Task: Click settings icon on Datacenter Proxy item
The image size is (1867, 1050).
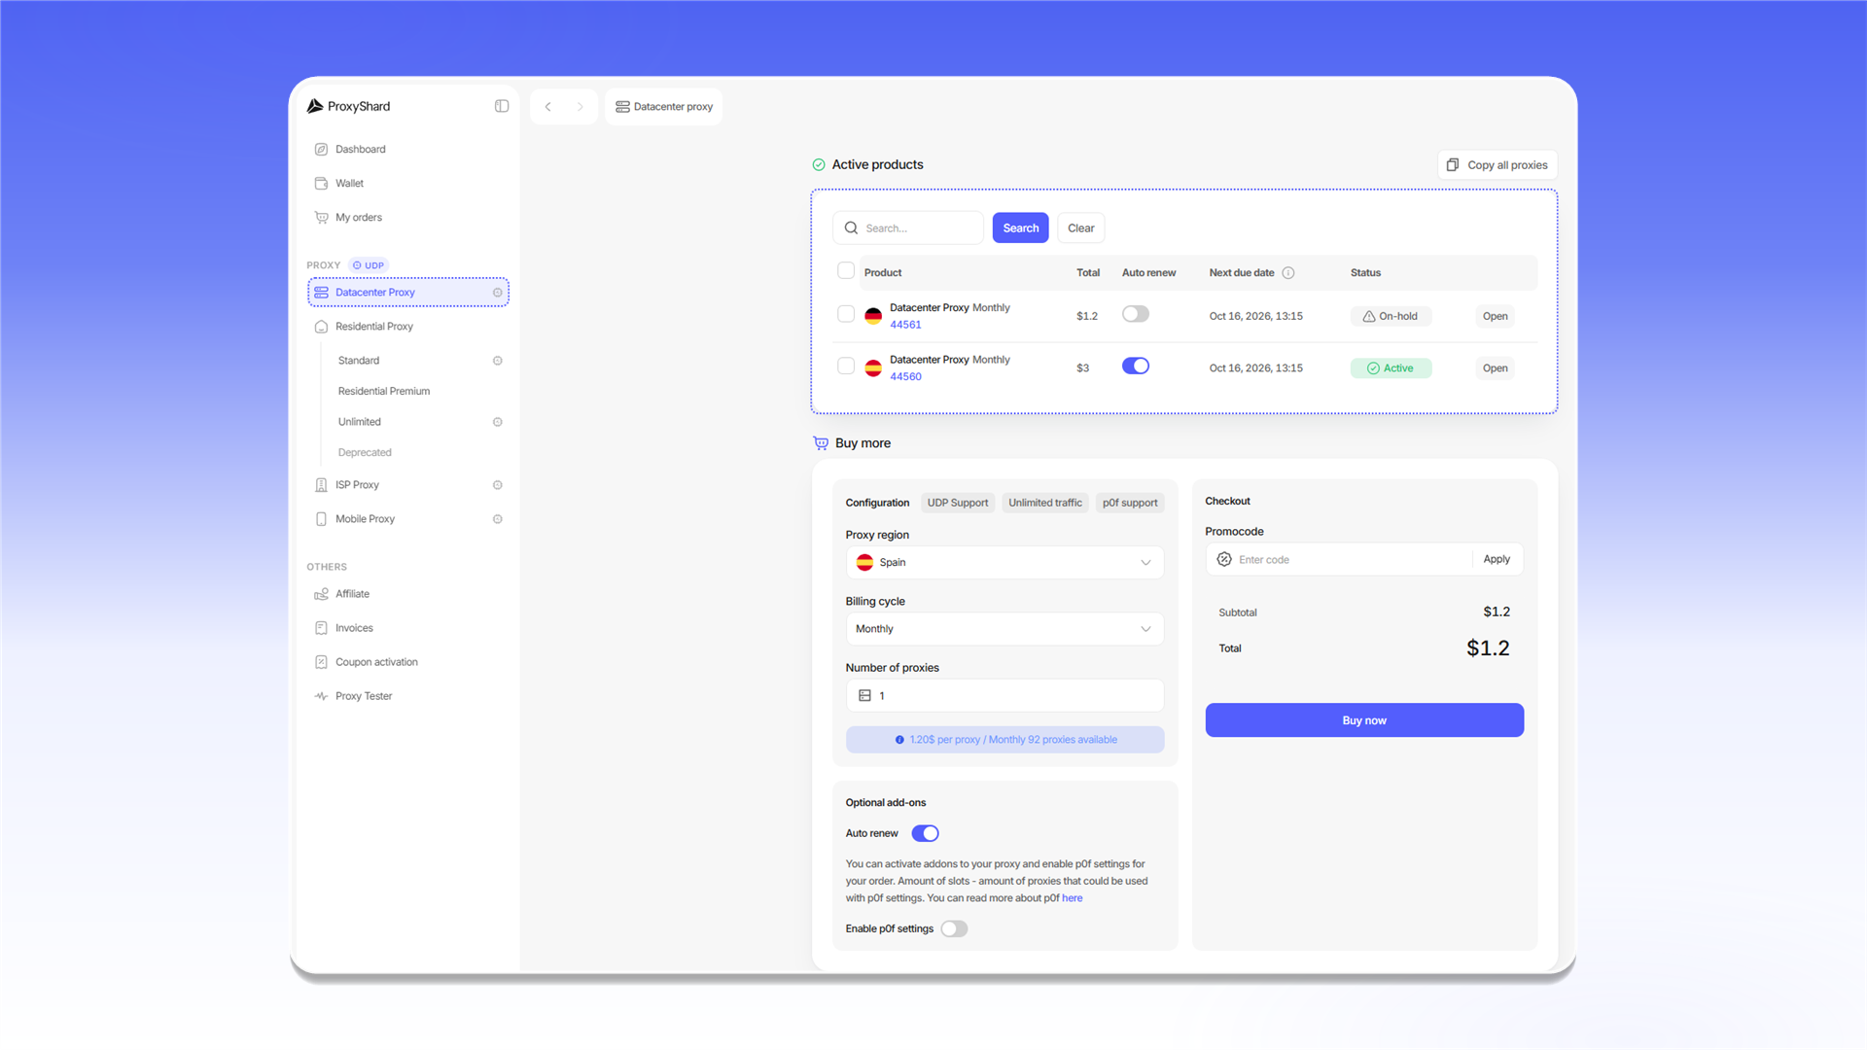Action: click(498, 293)
